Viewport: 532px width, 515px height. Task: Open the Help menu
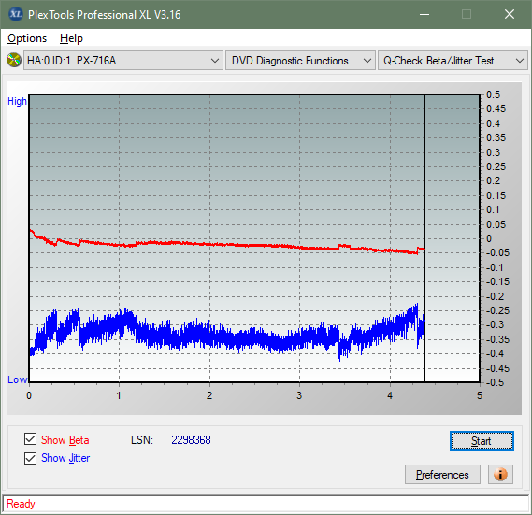[x=71, y=38]
